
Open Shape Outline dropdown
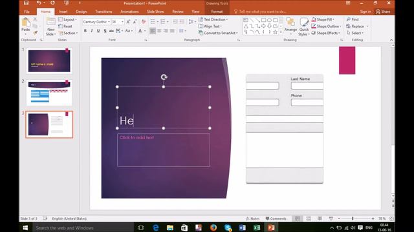point(326,26)
